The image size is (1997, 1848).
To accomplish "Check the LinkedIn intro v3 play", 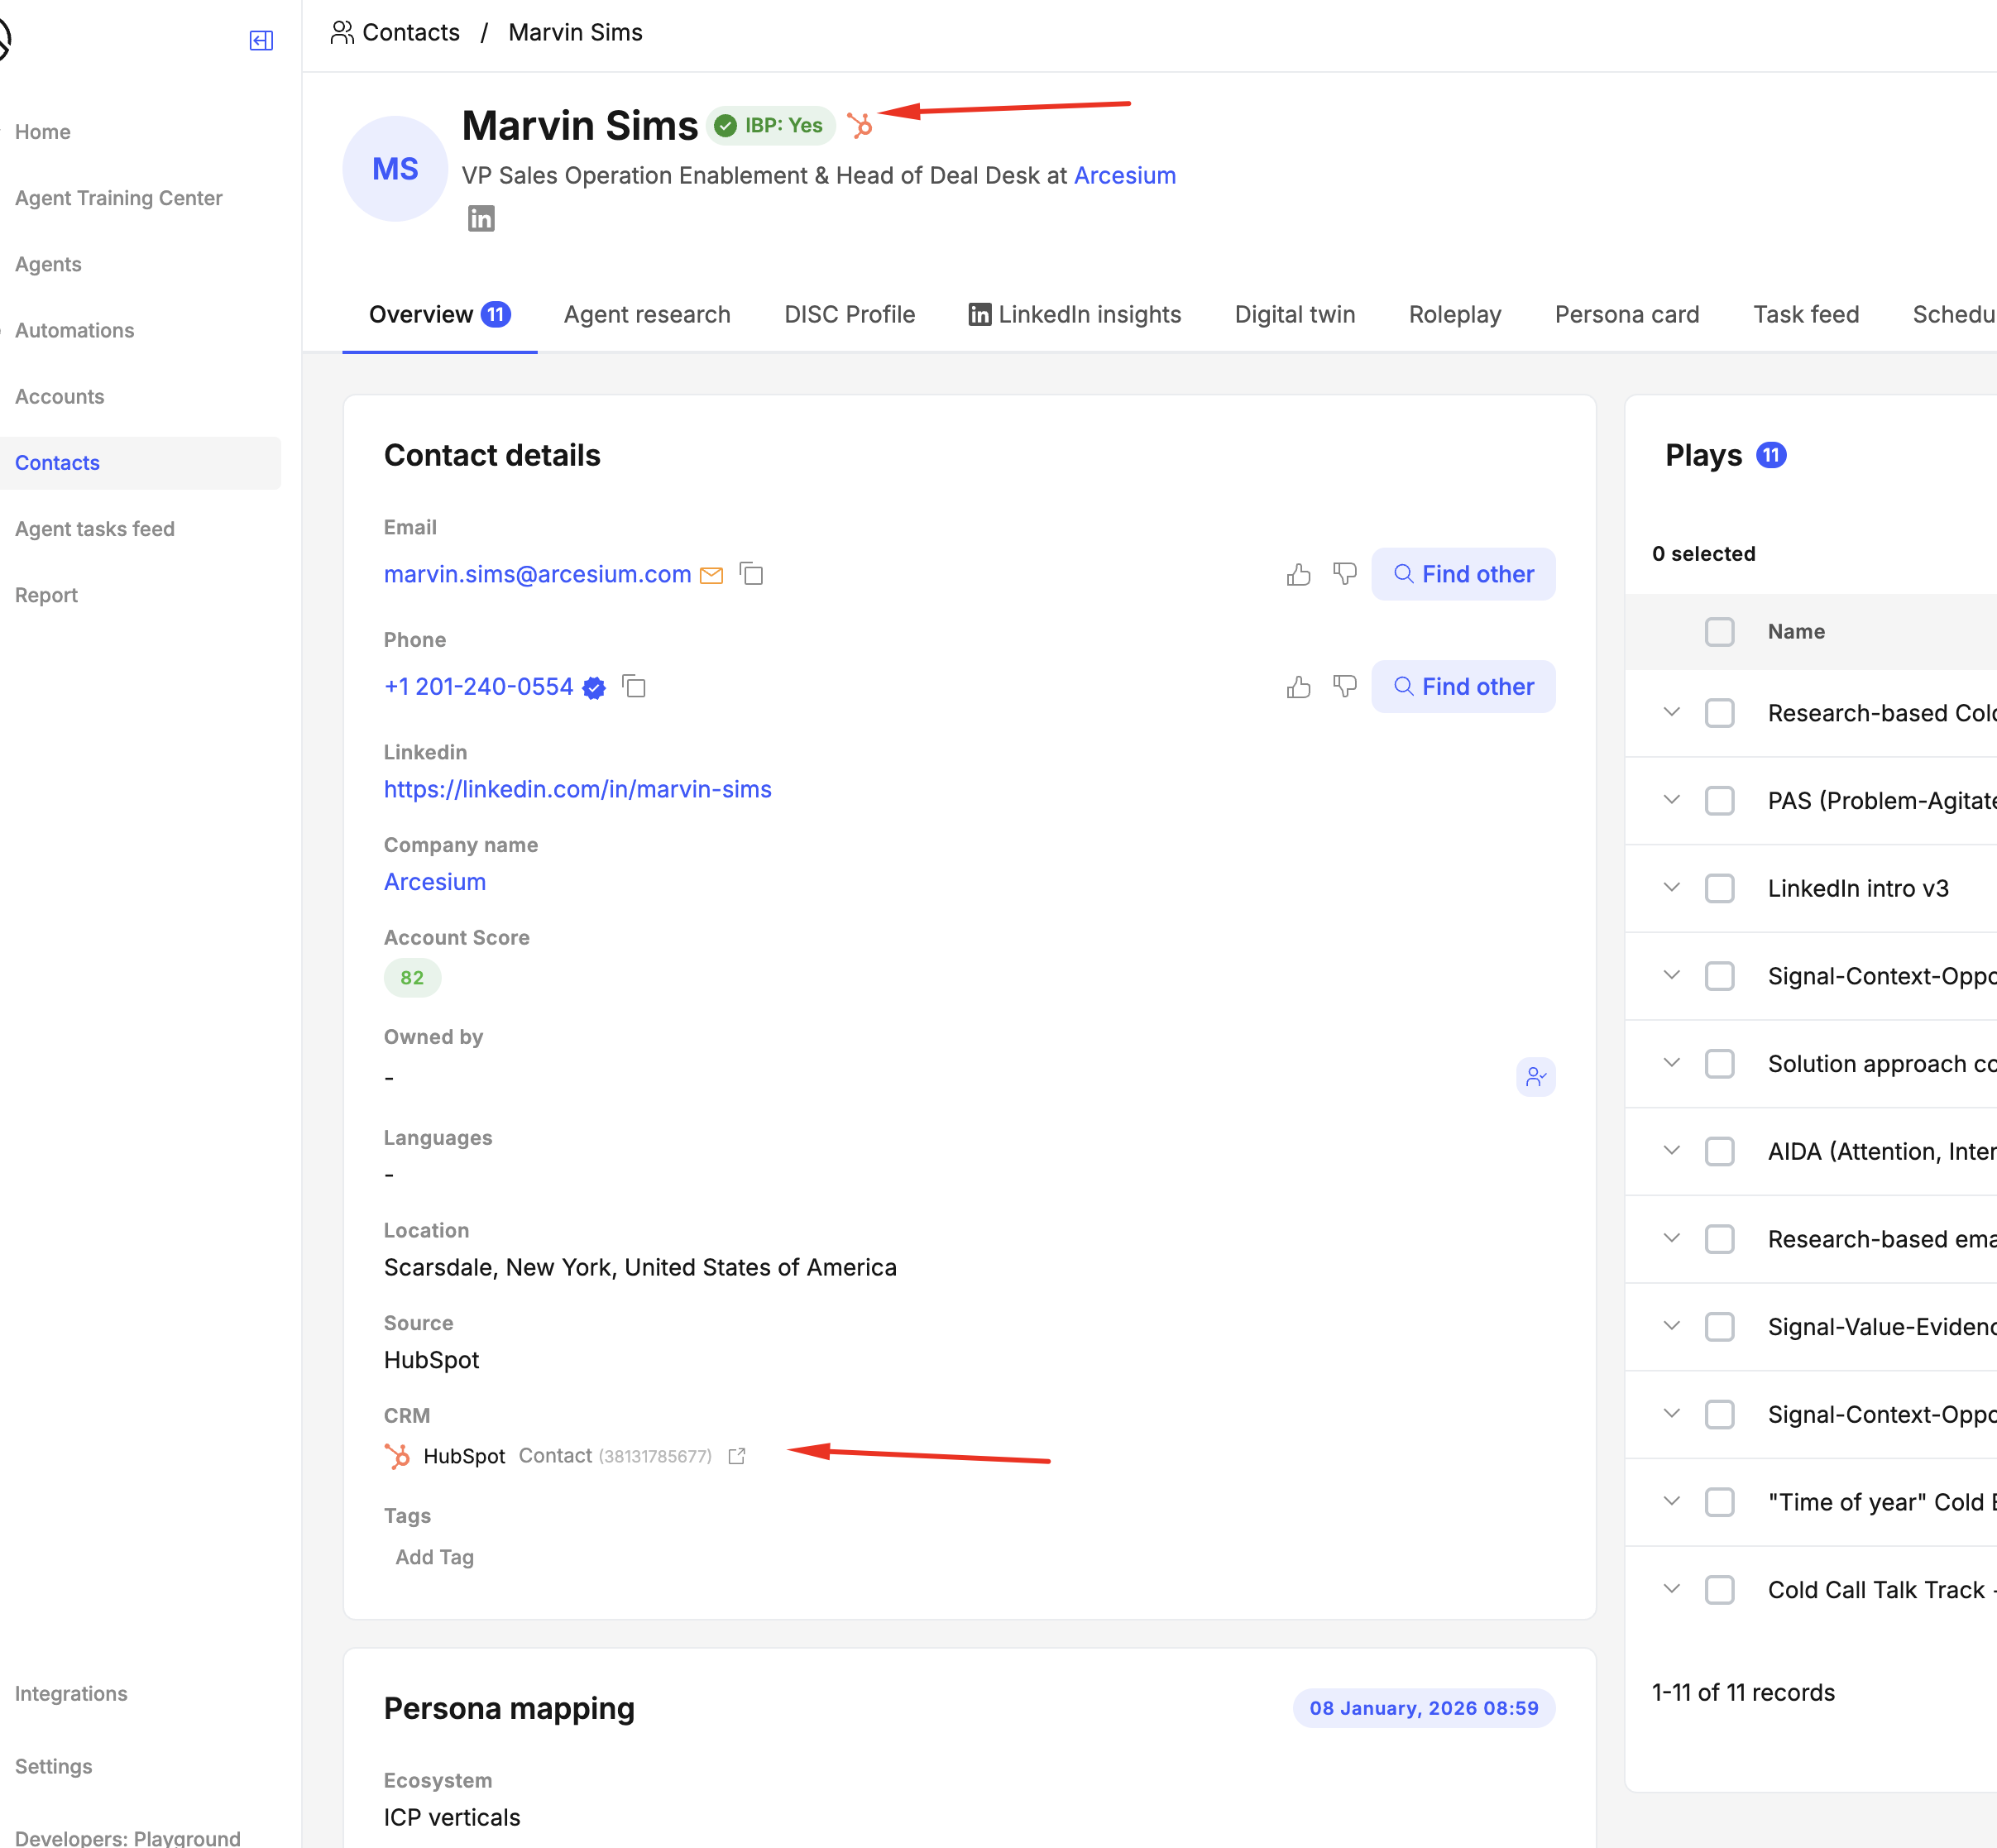I will pos(1719,889).
